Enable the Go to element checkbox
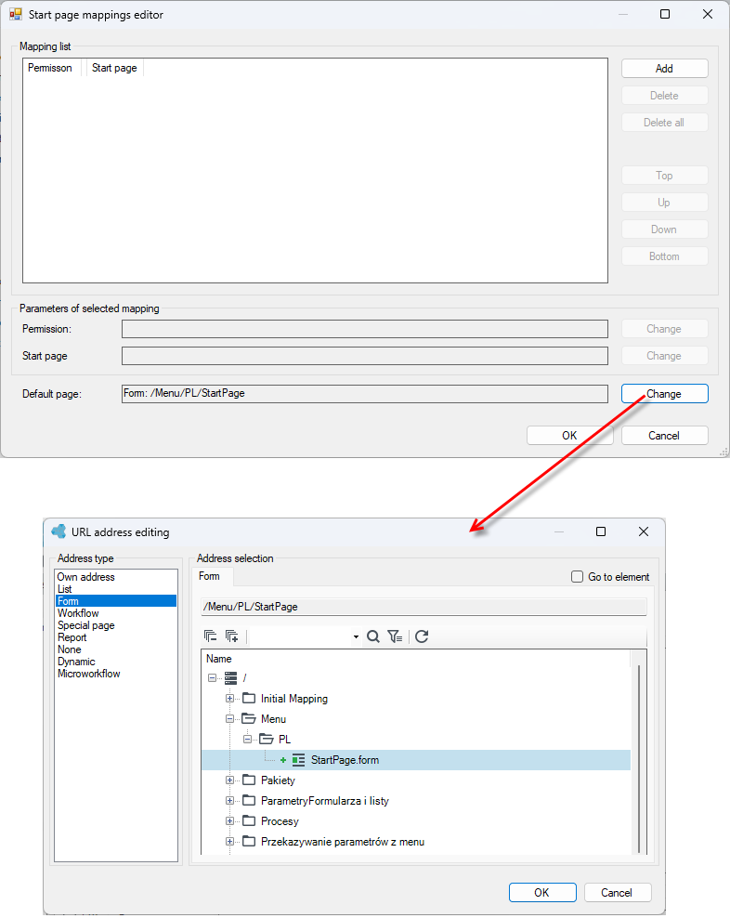Image resolution: width=730 pixels, height=918 pixels. [577, 577]
